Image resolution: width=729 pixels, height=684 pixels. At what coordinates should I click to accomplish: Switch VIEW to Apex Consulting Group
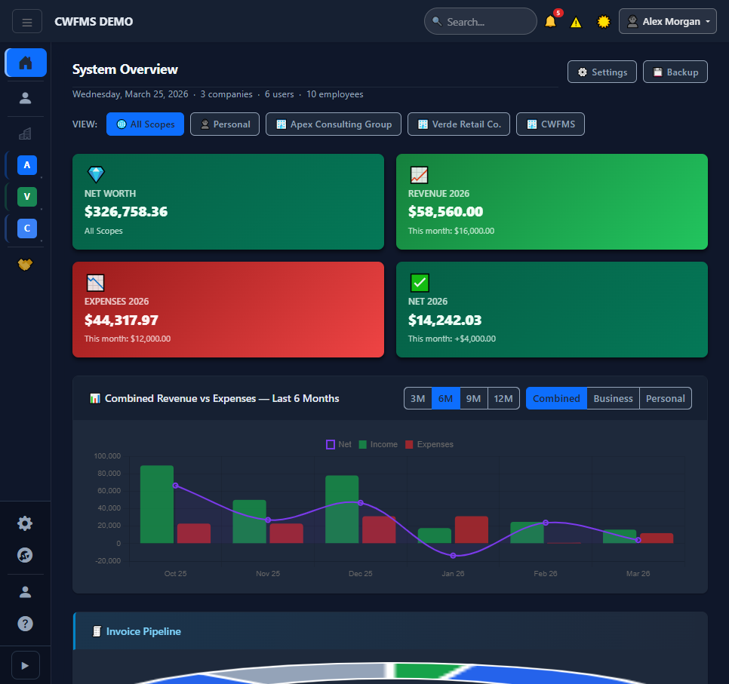tap(333, 124)
